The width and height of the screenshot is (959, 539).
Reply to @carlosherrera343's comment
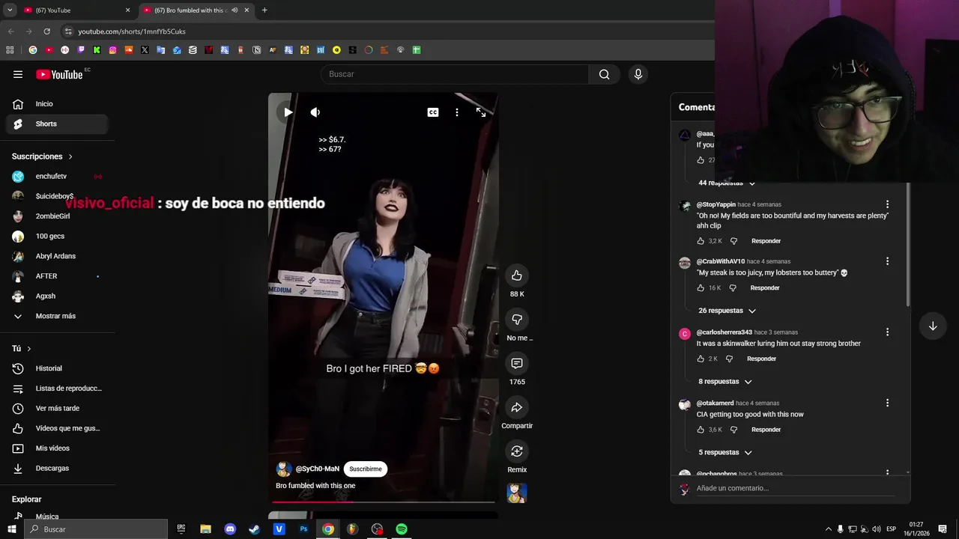click(761, 359)
